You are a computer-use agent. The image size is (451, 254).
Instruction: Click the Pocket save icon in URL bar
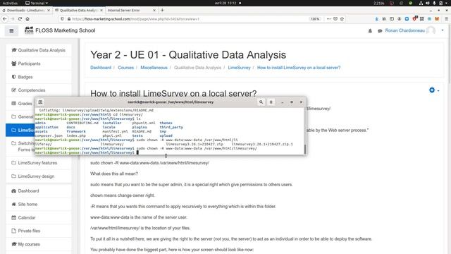335,19
